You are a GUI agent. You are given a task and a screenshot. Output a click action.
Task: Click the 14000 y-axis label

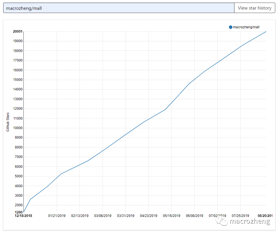tap(18, 89)
